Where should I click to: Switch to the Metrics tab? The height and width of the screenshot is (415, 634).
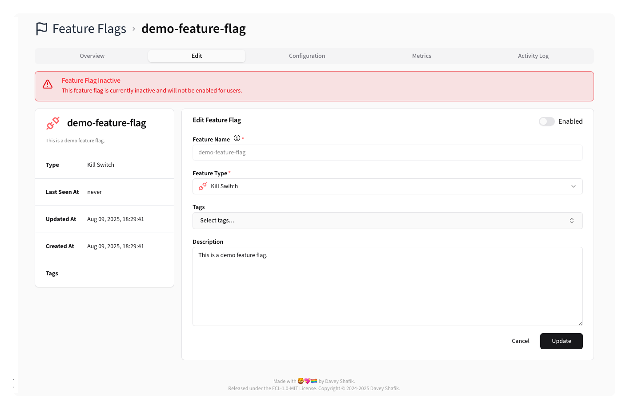(x=421, y=56)
